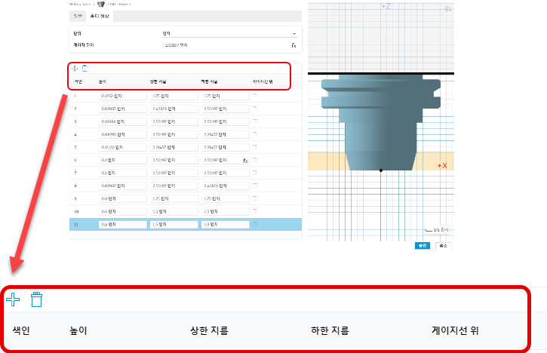Click the +Z axis label in preview
Viewport: 547px width, 353px height.
pyautogui.click(x=386, y=6)
